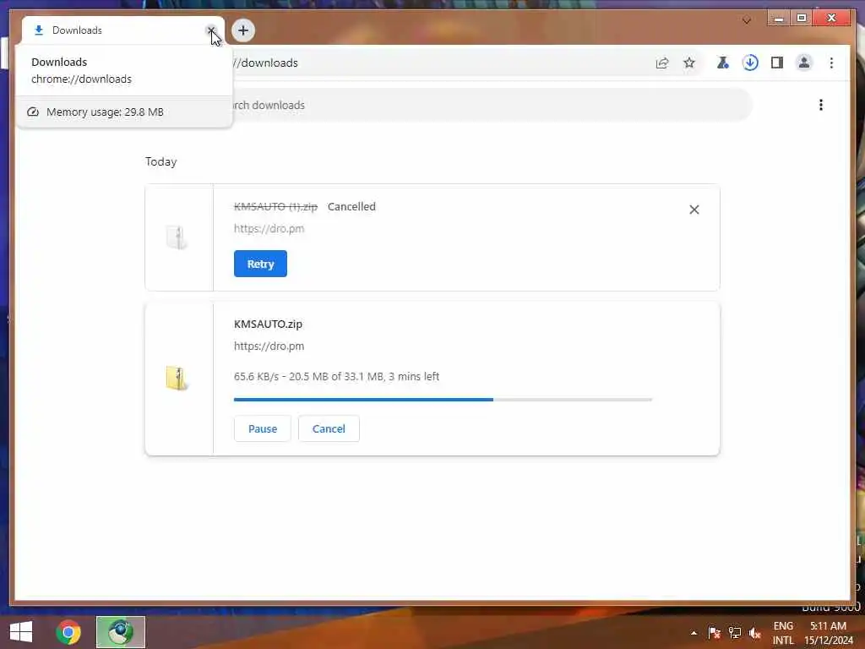
Task: Click the yellow KMSAUTO.zip file icon
Action: click(177, 379)
